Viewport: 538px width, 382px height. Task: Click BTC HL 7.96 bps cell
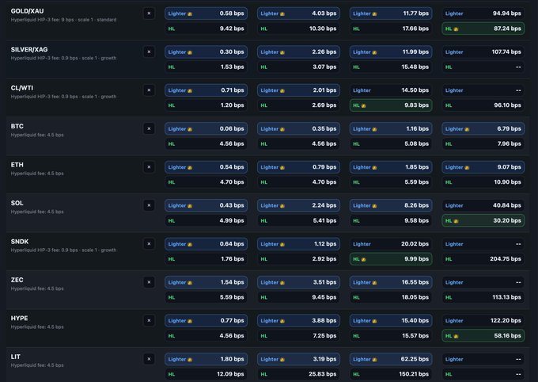tap(483, 143)
